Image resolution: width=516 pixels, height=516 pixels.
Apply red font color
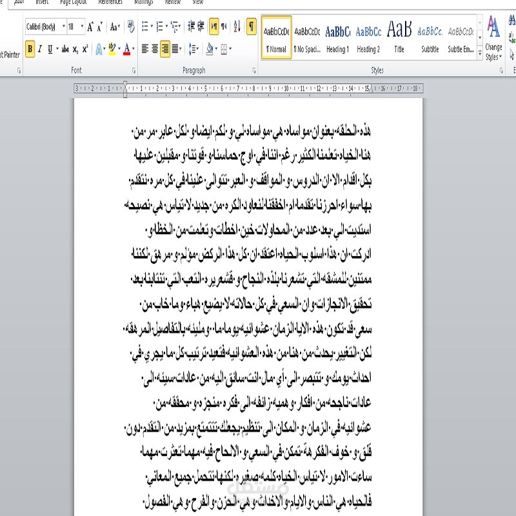(126, 49)
